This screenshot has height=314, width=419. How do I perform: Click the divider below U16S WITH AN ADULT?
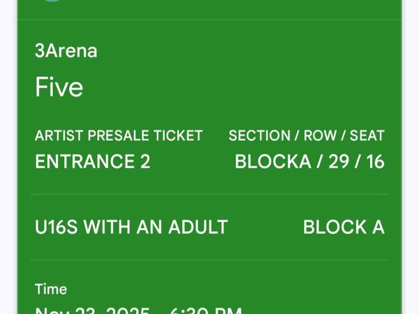(209, 260)
